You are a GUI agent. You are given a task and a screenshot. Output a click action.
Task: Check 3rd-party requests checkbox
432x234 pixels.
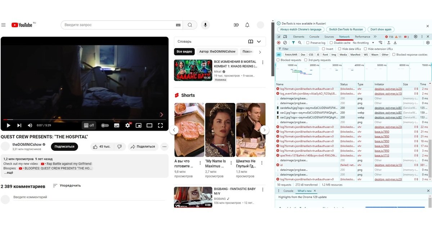[306, 60]
